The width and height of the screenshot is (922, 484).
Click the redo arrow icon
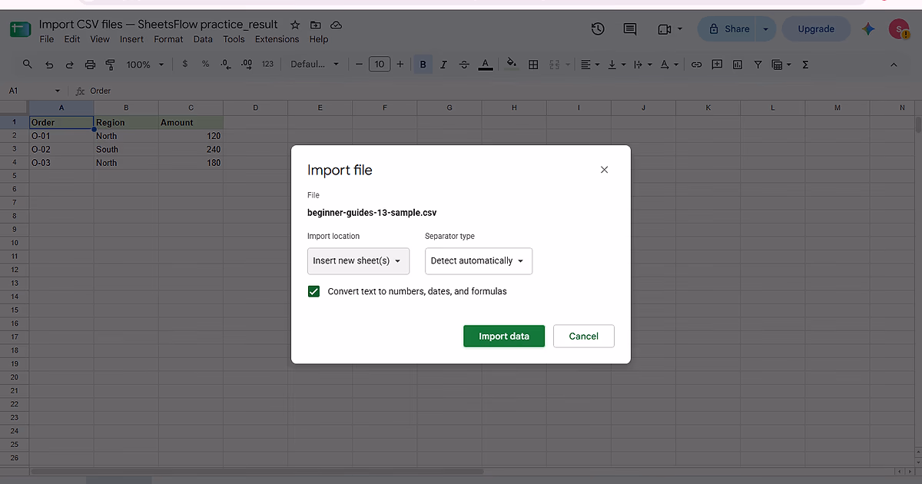[70, 65]
